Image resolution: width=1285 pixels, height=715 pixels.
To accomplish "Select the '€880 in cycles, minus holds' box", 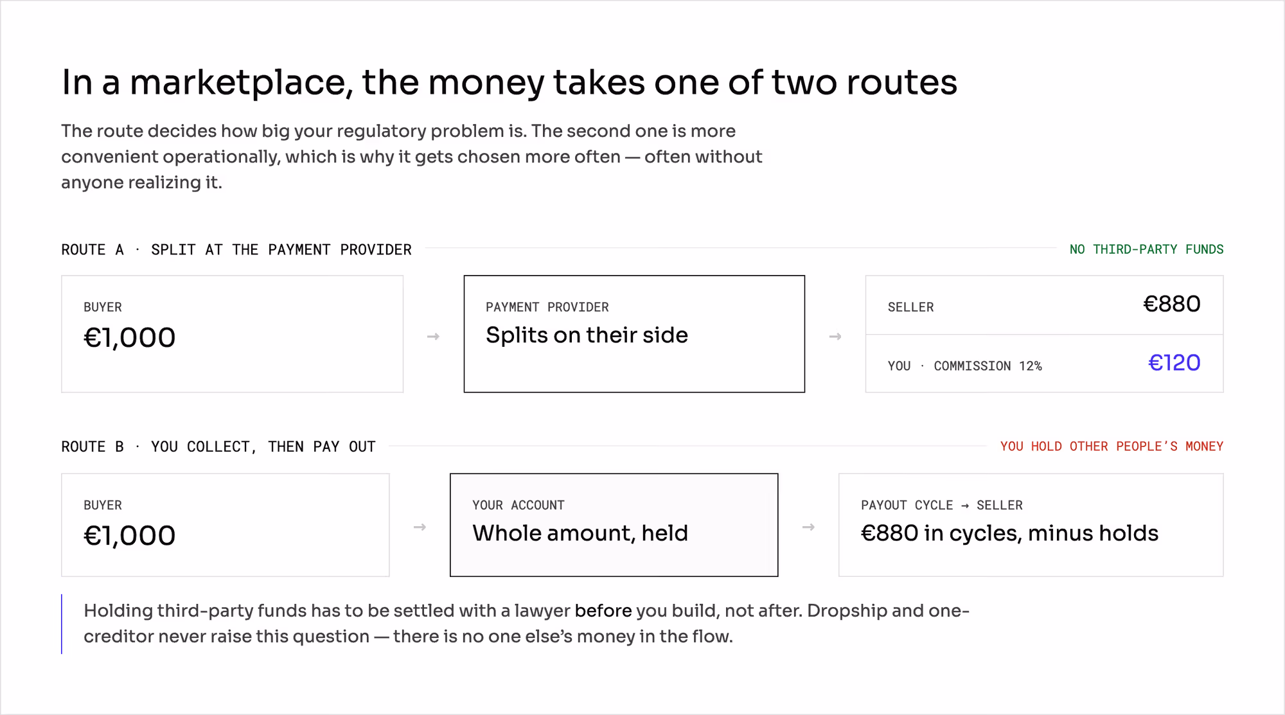I will coord(1031,525).
